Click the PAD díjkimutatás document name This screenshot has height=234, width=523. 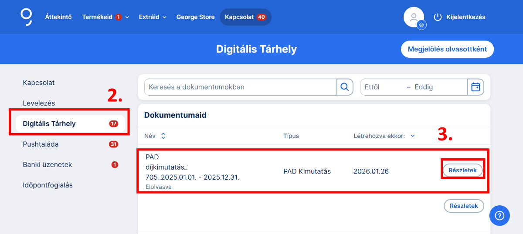click(x=192, y=167)
